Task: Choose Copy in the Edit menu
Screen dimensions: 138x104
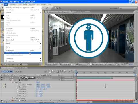Action: 23,18
